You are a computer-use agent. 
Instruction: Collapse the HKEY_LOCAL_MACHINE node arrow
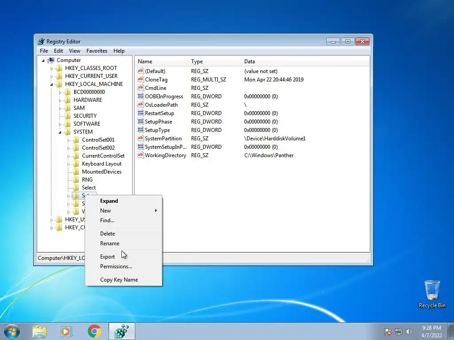click(x=51, y=85)
